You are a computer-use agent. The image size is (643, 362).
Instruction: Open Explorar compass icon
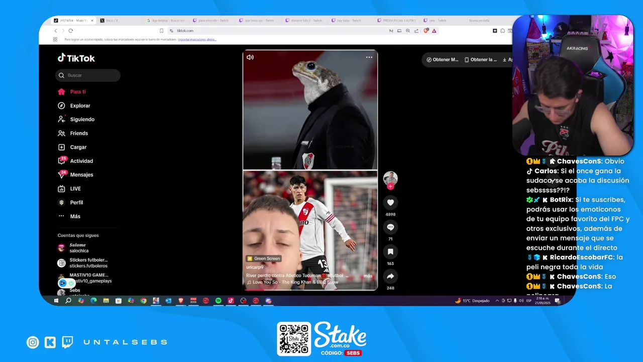pyautogui.click(x=61, y=106)
